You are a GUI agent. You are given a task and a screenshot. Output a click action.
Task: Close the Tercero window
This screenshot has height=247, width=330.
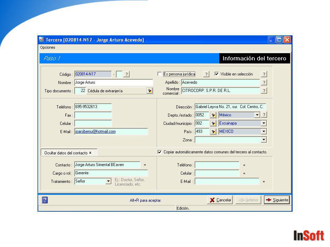pyautogui.click(x=287, y=40)
